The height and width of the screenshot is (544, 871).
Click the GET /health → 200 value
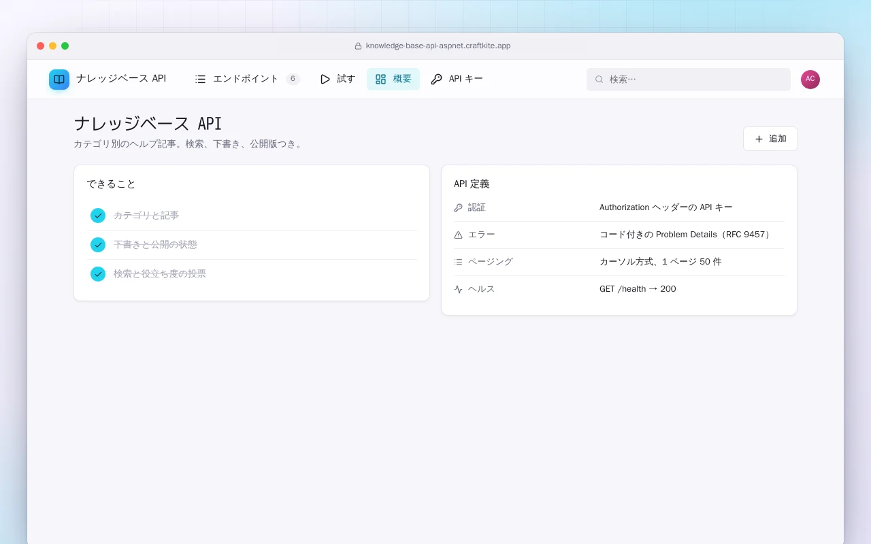[x=638, y=289]
